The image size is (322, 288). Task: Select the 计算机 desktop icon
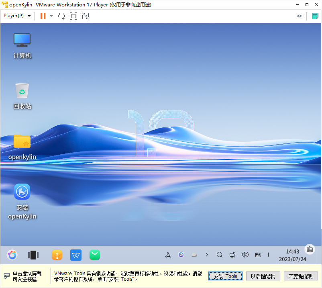pyautogui.click(x=22, y=46)
